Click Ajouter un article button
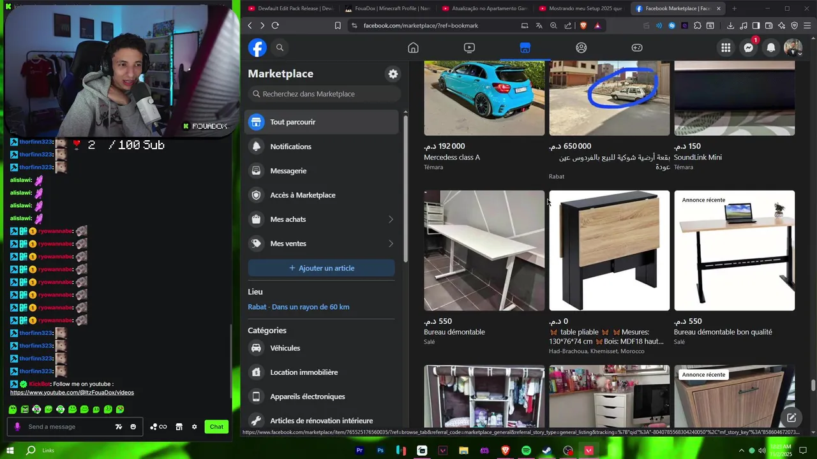The width and height of the screenshot is (817, 459). click(x=321, y=268)
